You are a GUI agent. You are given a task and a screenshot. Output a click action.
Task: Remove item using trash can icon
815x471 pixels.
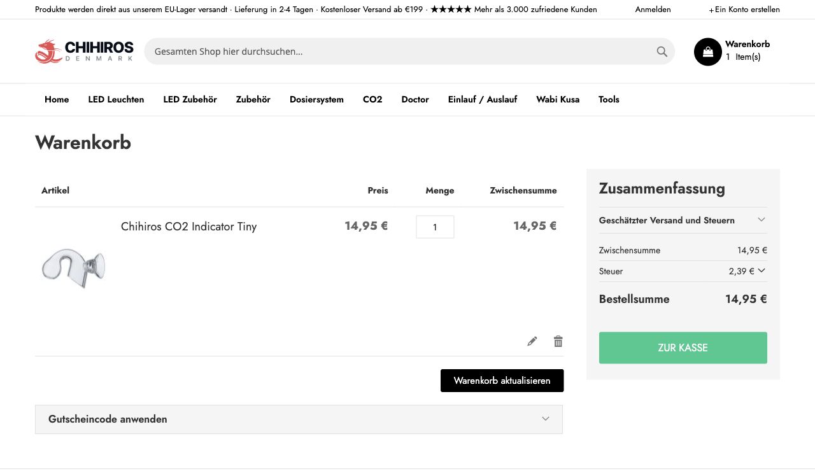(558, 341)
